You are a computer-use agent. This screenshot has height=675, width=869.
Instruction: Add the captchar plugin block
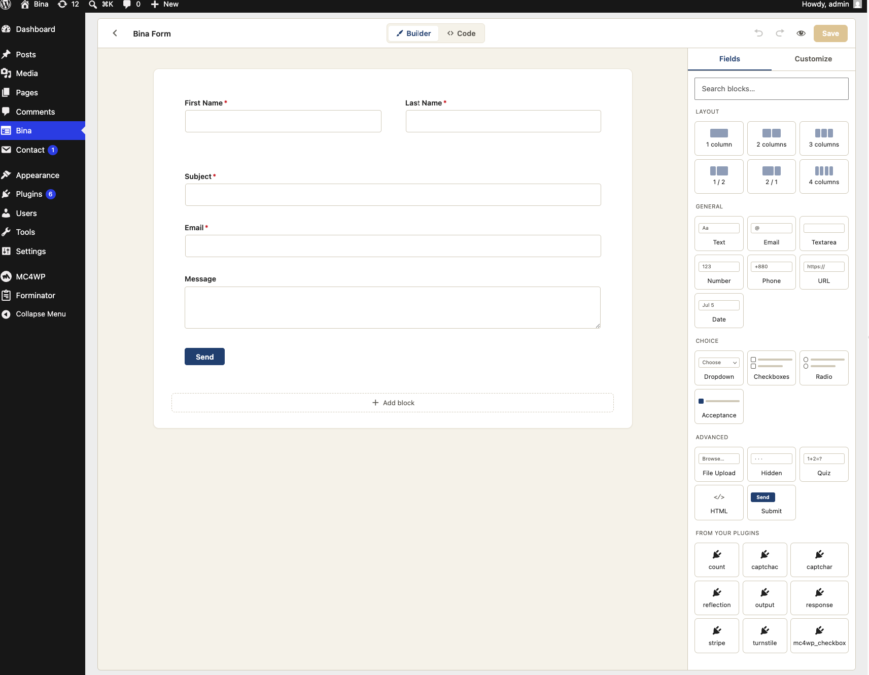pos(819,560)
